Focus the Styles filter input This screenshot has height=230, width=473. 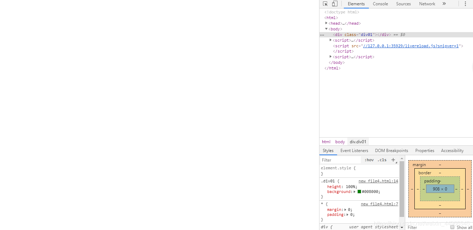[x=341, y=160]
